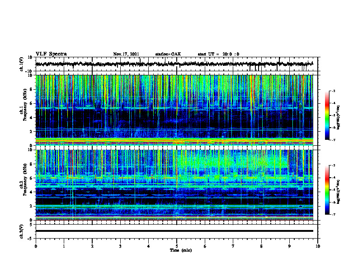Click the "2" kHz tick on ch.2 frequency axis
The image size is (358, 276).
coord(31,206)
